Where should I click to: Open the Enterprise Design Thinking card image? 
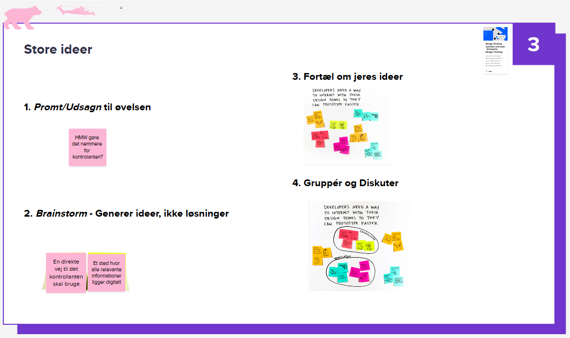495,34
